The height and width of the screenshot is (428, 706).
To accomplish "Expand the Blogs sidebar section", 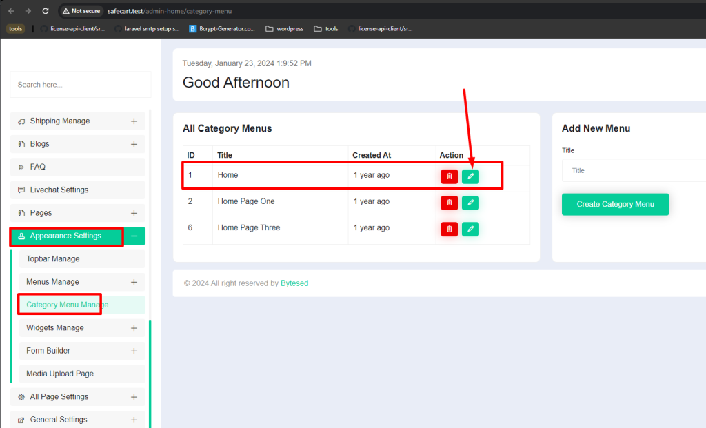I will click(134, 144).
